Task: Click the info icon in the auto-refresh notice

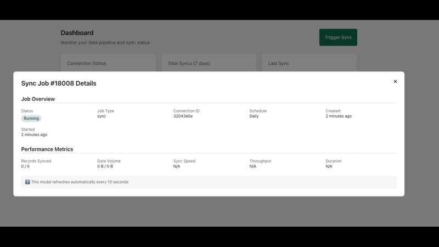Action: pos(27,182)
